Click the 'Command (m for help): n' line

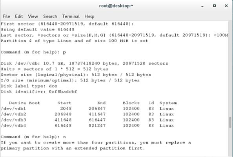click(x=33, y=137)
